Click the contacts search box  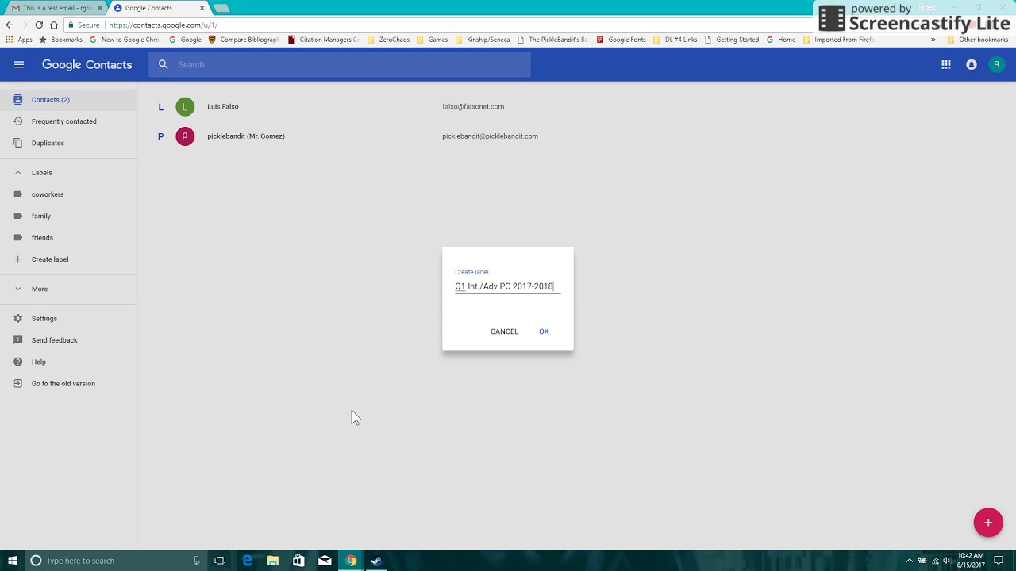[x=340, y=65]
